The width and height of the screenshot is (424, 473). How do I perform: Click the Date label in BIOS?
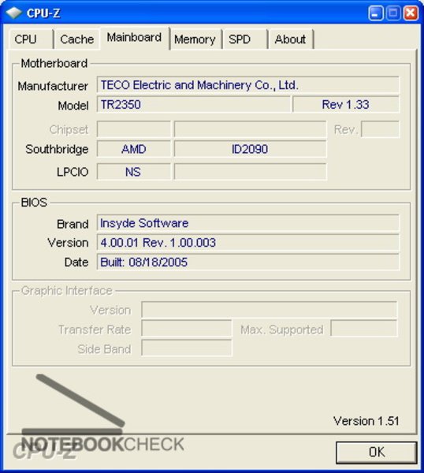76,263
